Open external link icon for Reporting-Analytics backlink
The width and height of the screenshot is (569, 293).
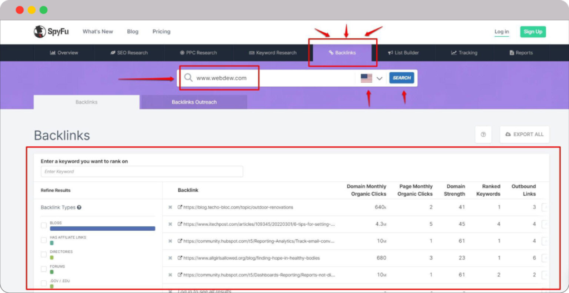click(x=179, y=241)
